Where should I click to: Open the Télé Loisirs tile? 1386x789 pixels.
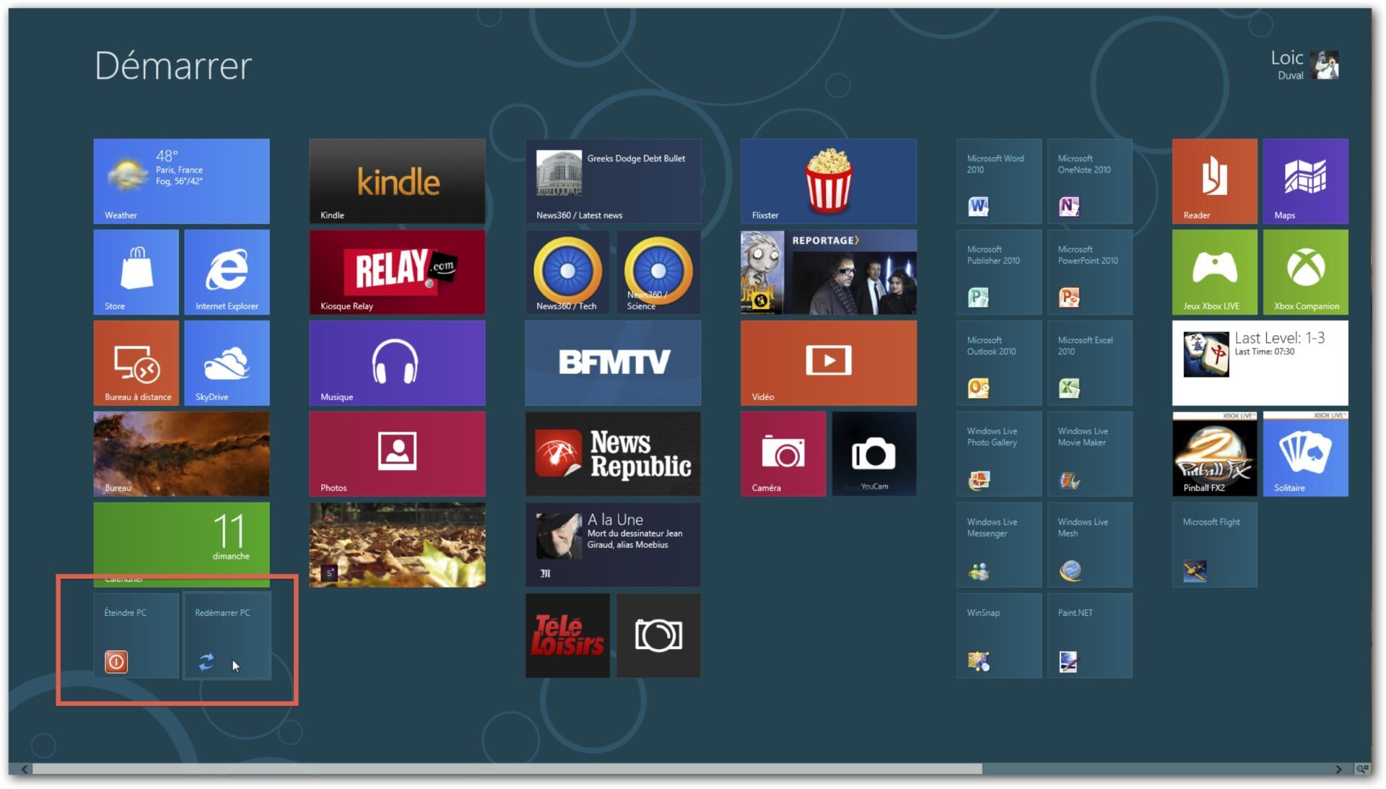[x=567, y=636]
